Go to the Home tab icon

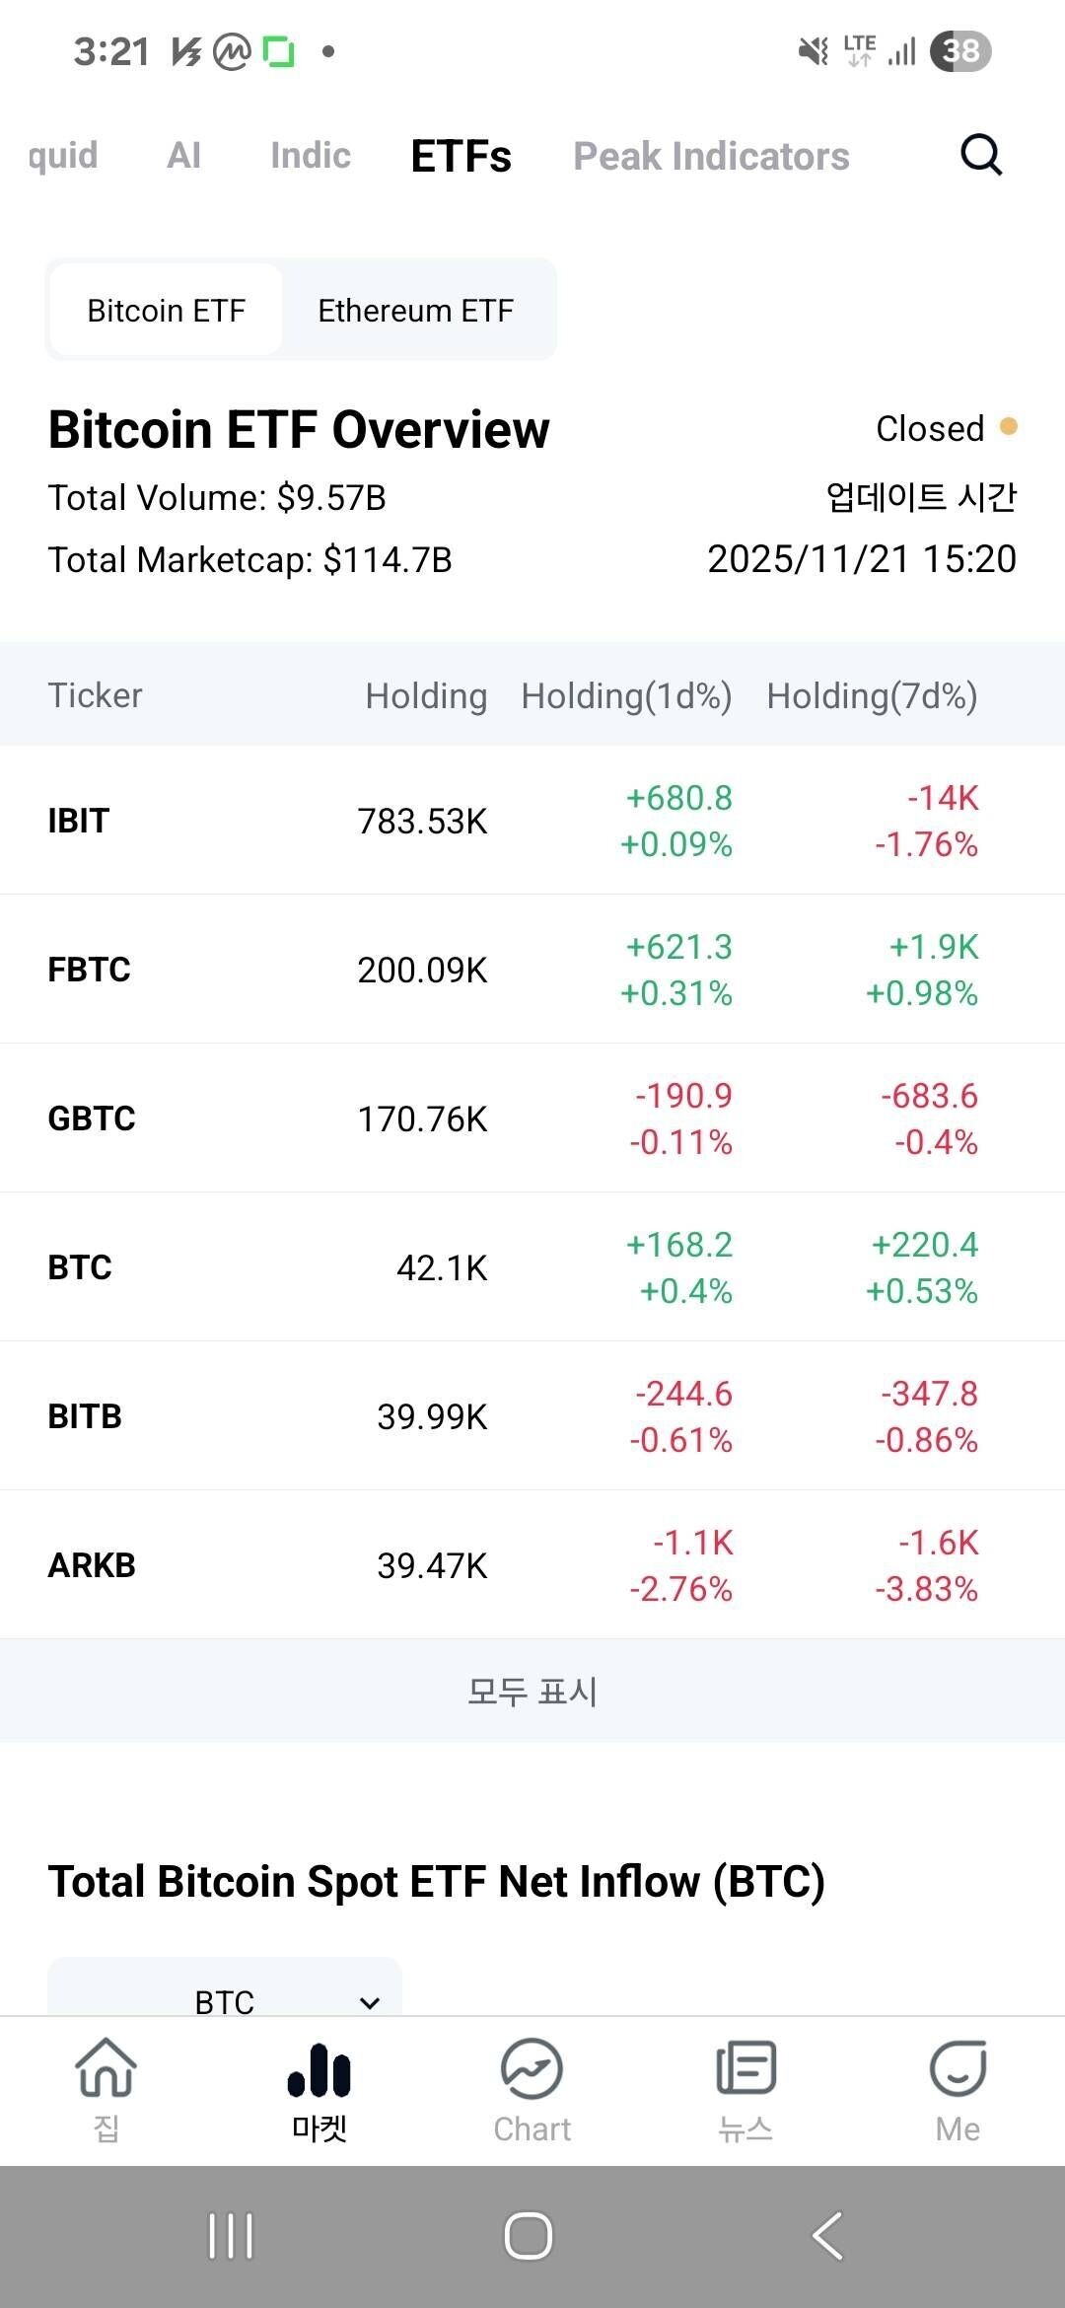click(x=106, y=2067)
